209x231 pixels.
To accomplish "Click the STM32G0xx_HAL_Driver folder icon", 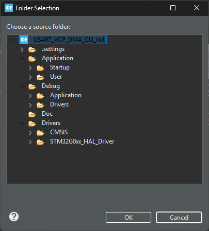I will pos(40,142).
